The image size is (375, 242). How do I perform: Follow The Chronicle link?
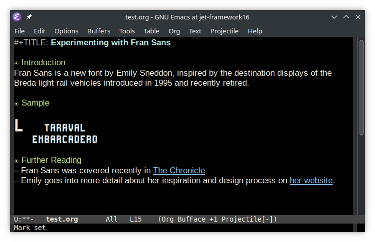179,170
